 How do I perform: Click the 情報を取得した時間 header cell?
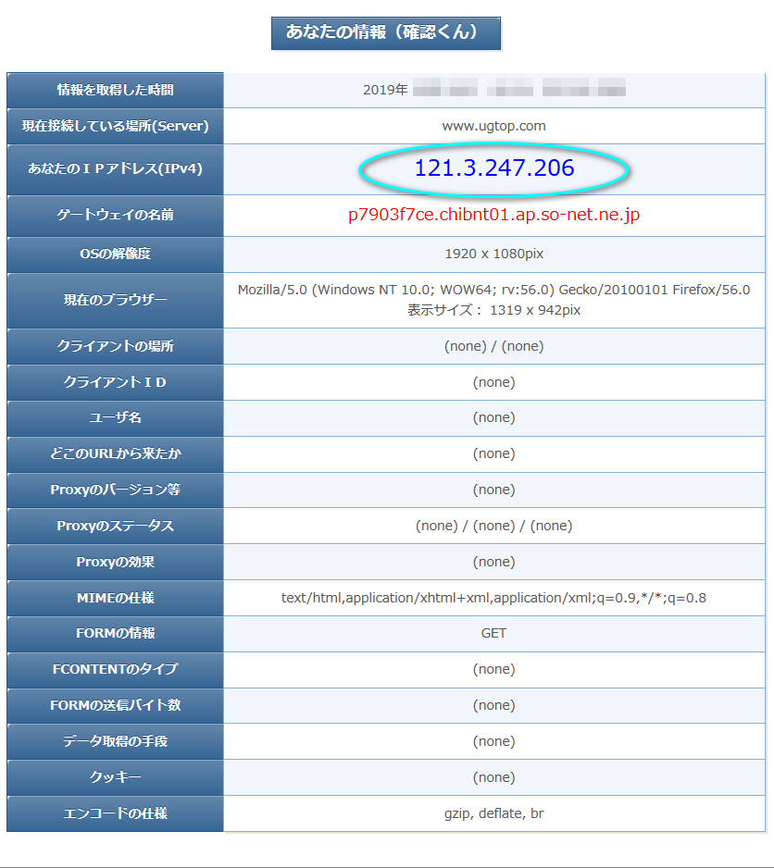tap(115, 90)
